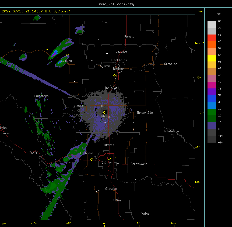Click the Ponoka city label
This screenshot has width=232, height=227.
tap(129, 37)
